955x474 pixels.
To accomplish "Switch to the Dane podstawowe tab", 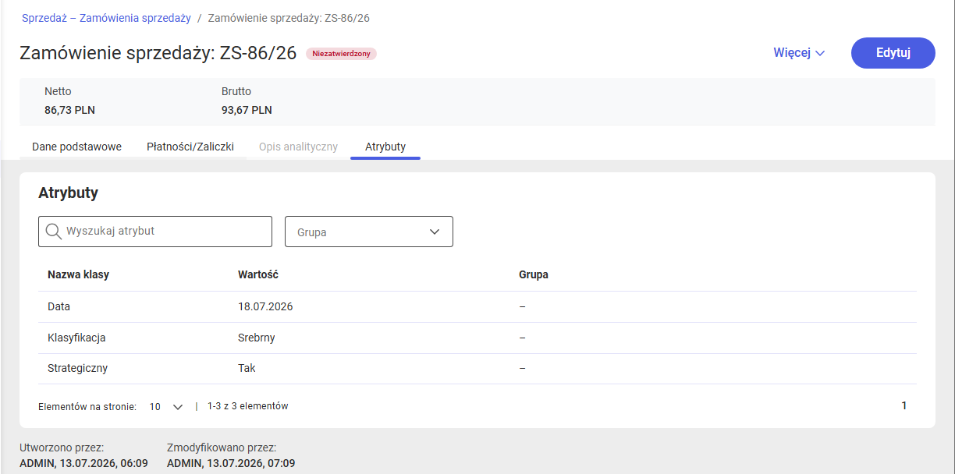I will point(76,147).
